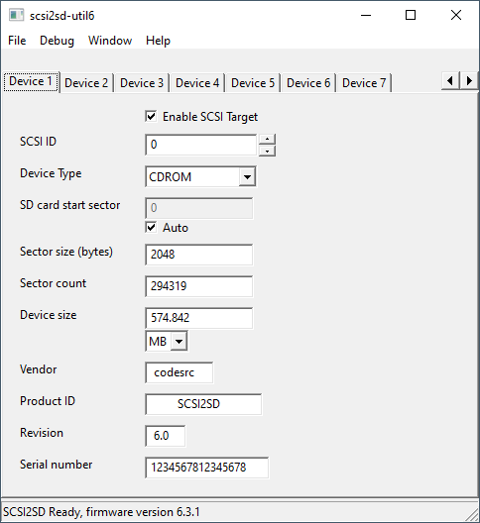480x523 pixels.
Task: Focus the Vendor text field
Action: [x=180, y=372]
